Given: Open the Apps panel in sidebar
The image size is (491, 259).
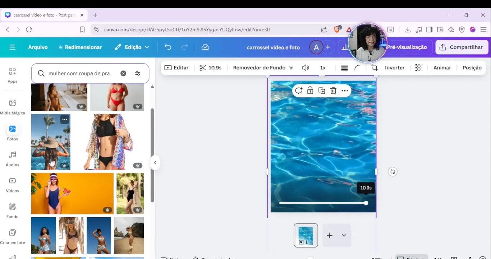Looking at the screenshot, I should coord(12,75).
